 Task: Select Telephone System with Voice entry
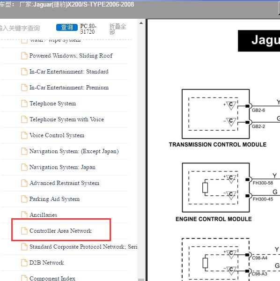66,119
